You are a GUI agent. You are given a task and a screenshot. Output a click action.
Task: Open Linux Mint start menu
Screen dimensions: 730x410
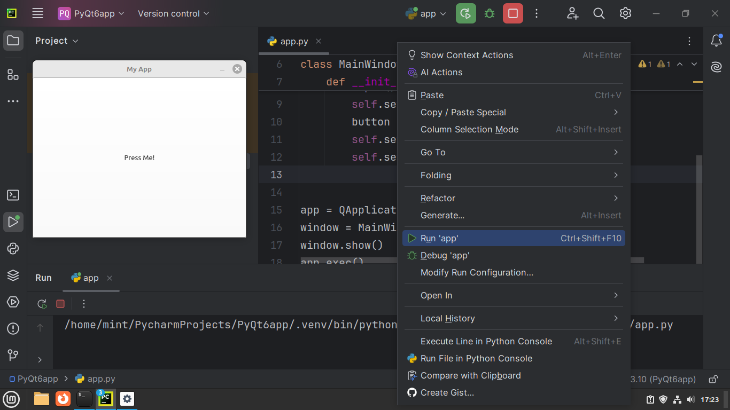(12, 399)
